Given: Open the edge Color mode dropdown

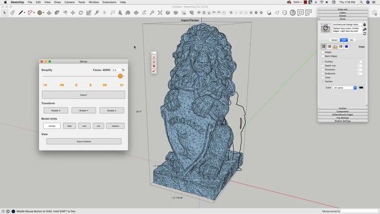Looking at the screenshot, I should coord(345,87).
